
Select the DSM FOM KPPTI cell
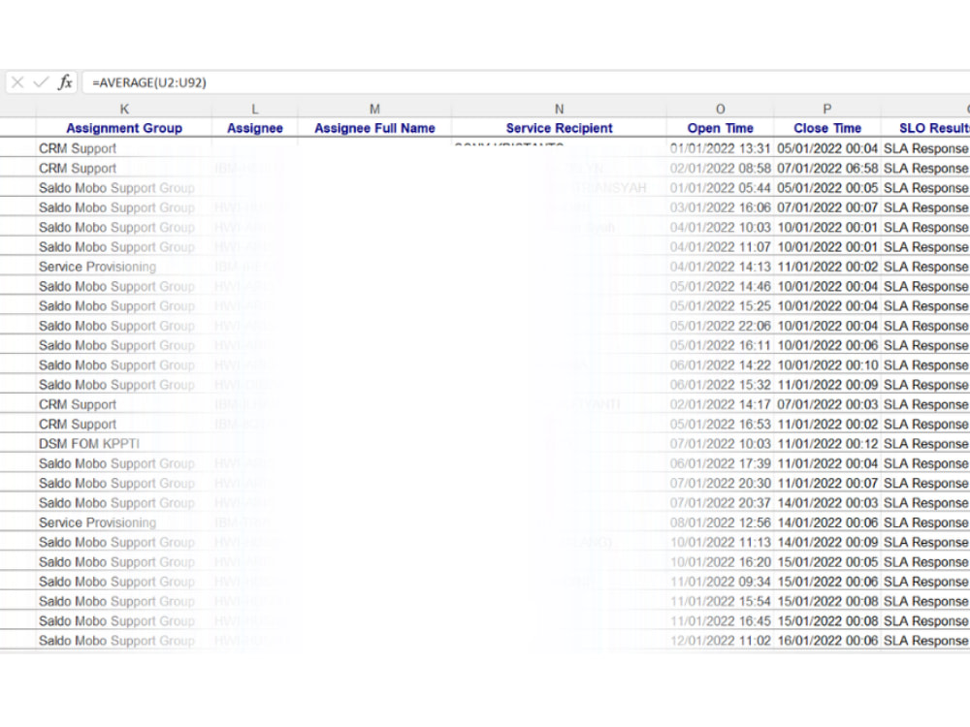pos(124,444)
